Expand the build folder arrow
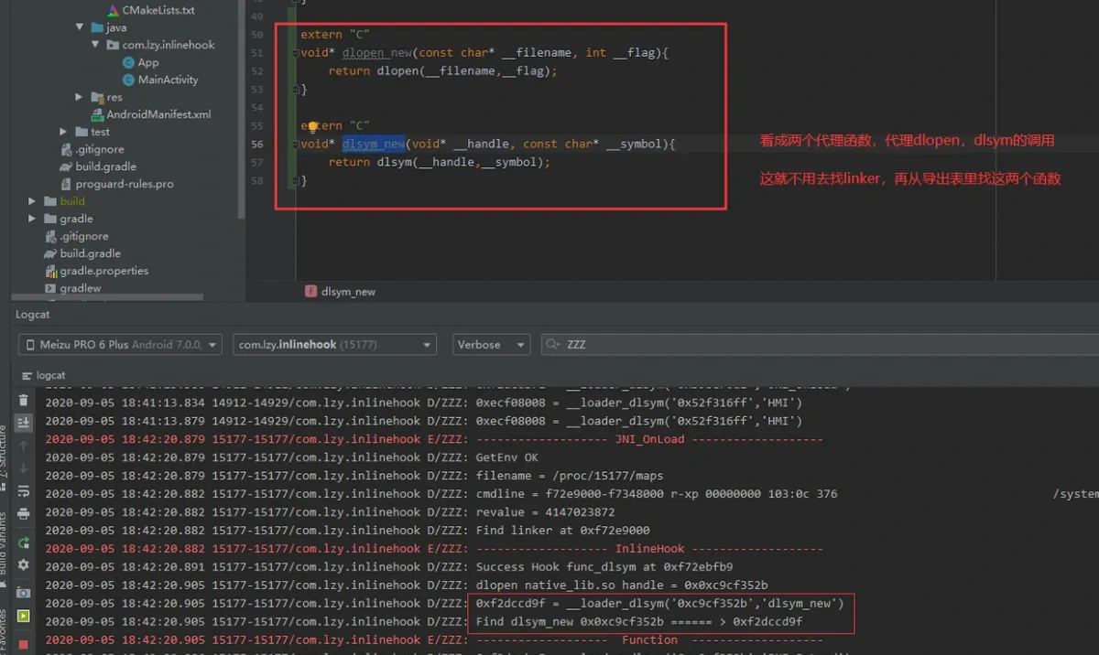Image resolution: width=1099 pixels, height=655 pixels. 32,201
